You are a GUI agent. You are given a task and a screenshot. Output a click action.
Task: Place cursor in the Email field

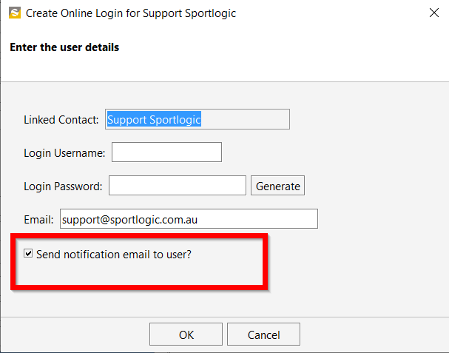click(x=189, y=219)
